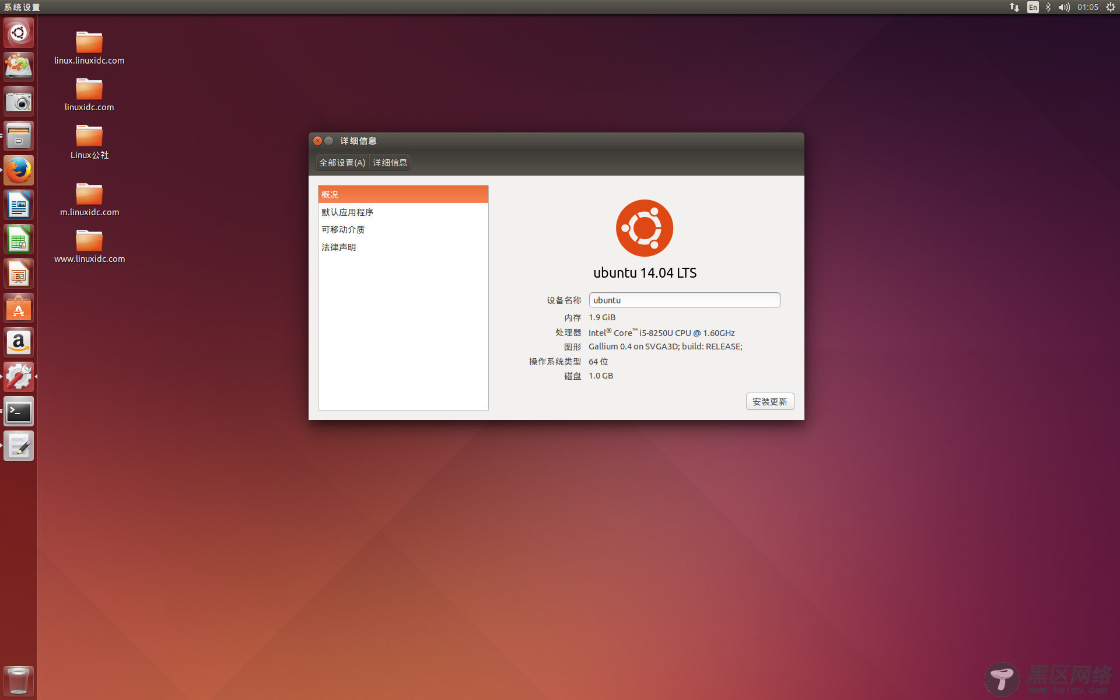Open the Files manager from the dock
Image resolution: width=1120 pixels, height=700 pixels.
pyautogui.click(x=19, y=136)
